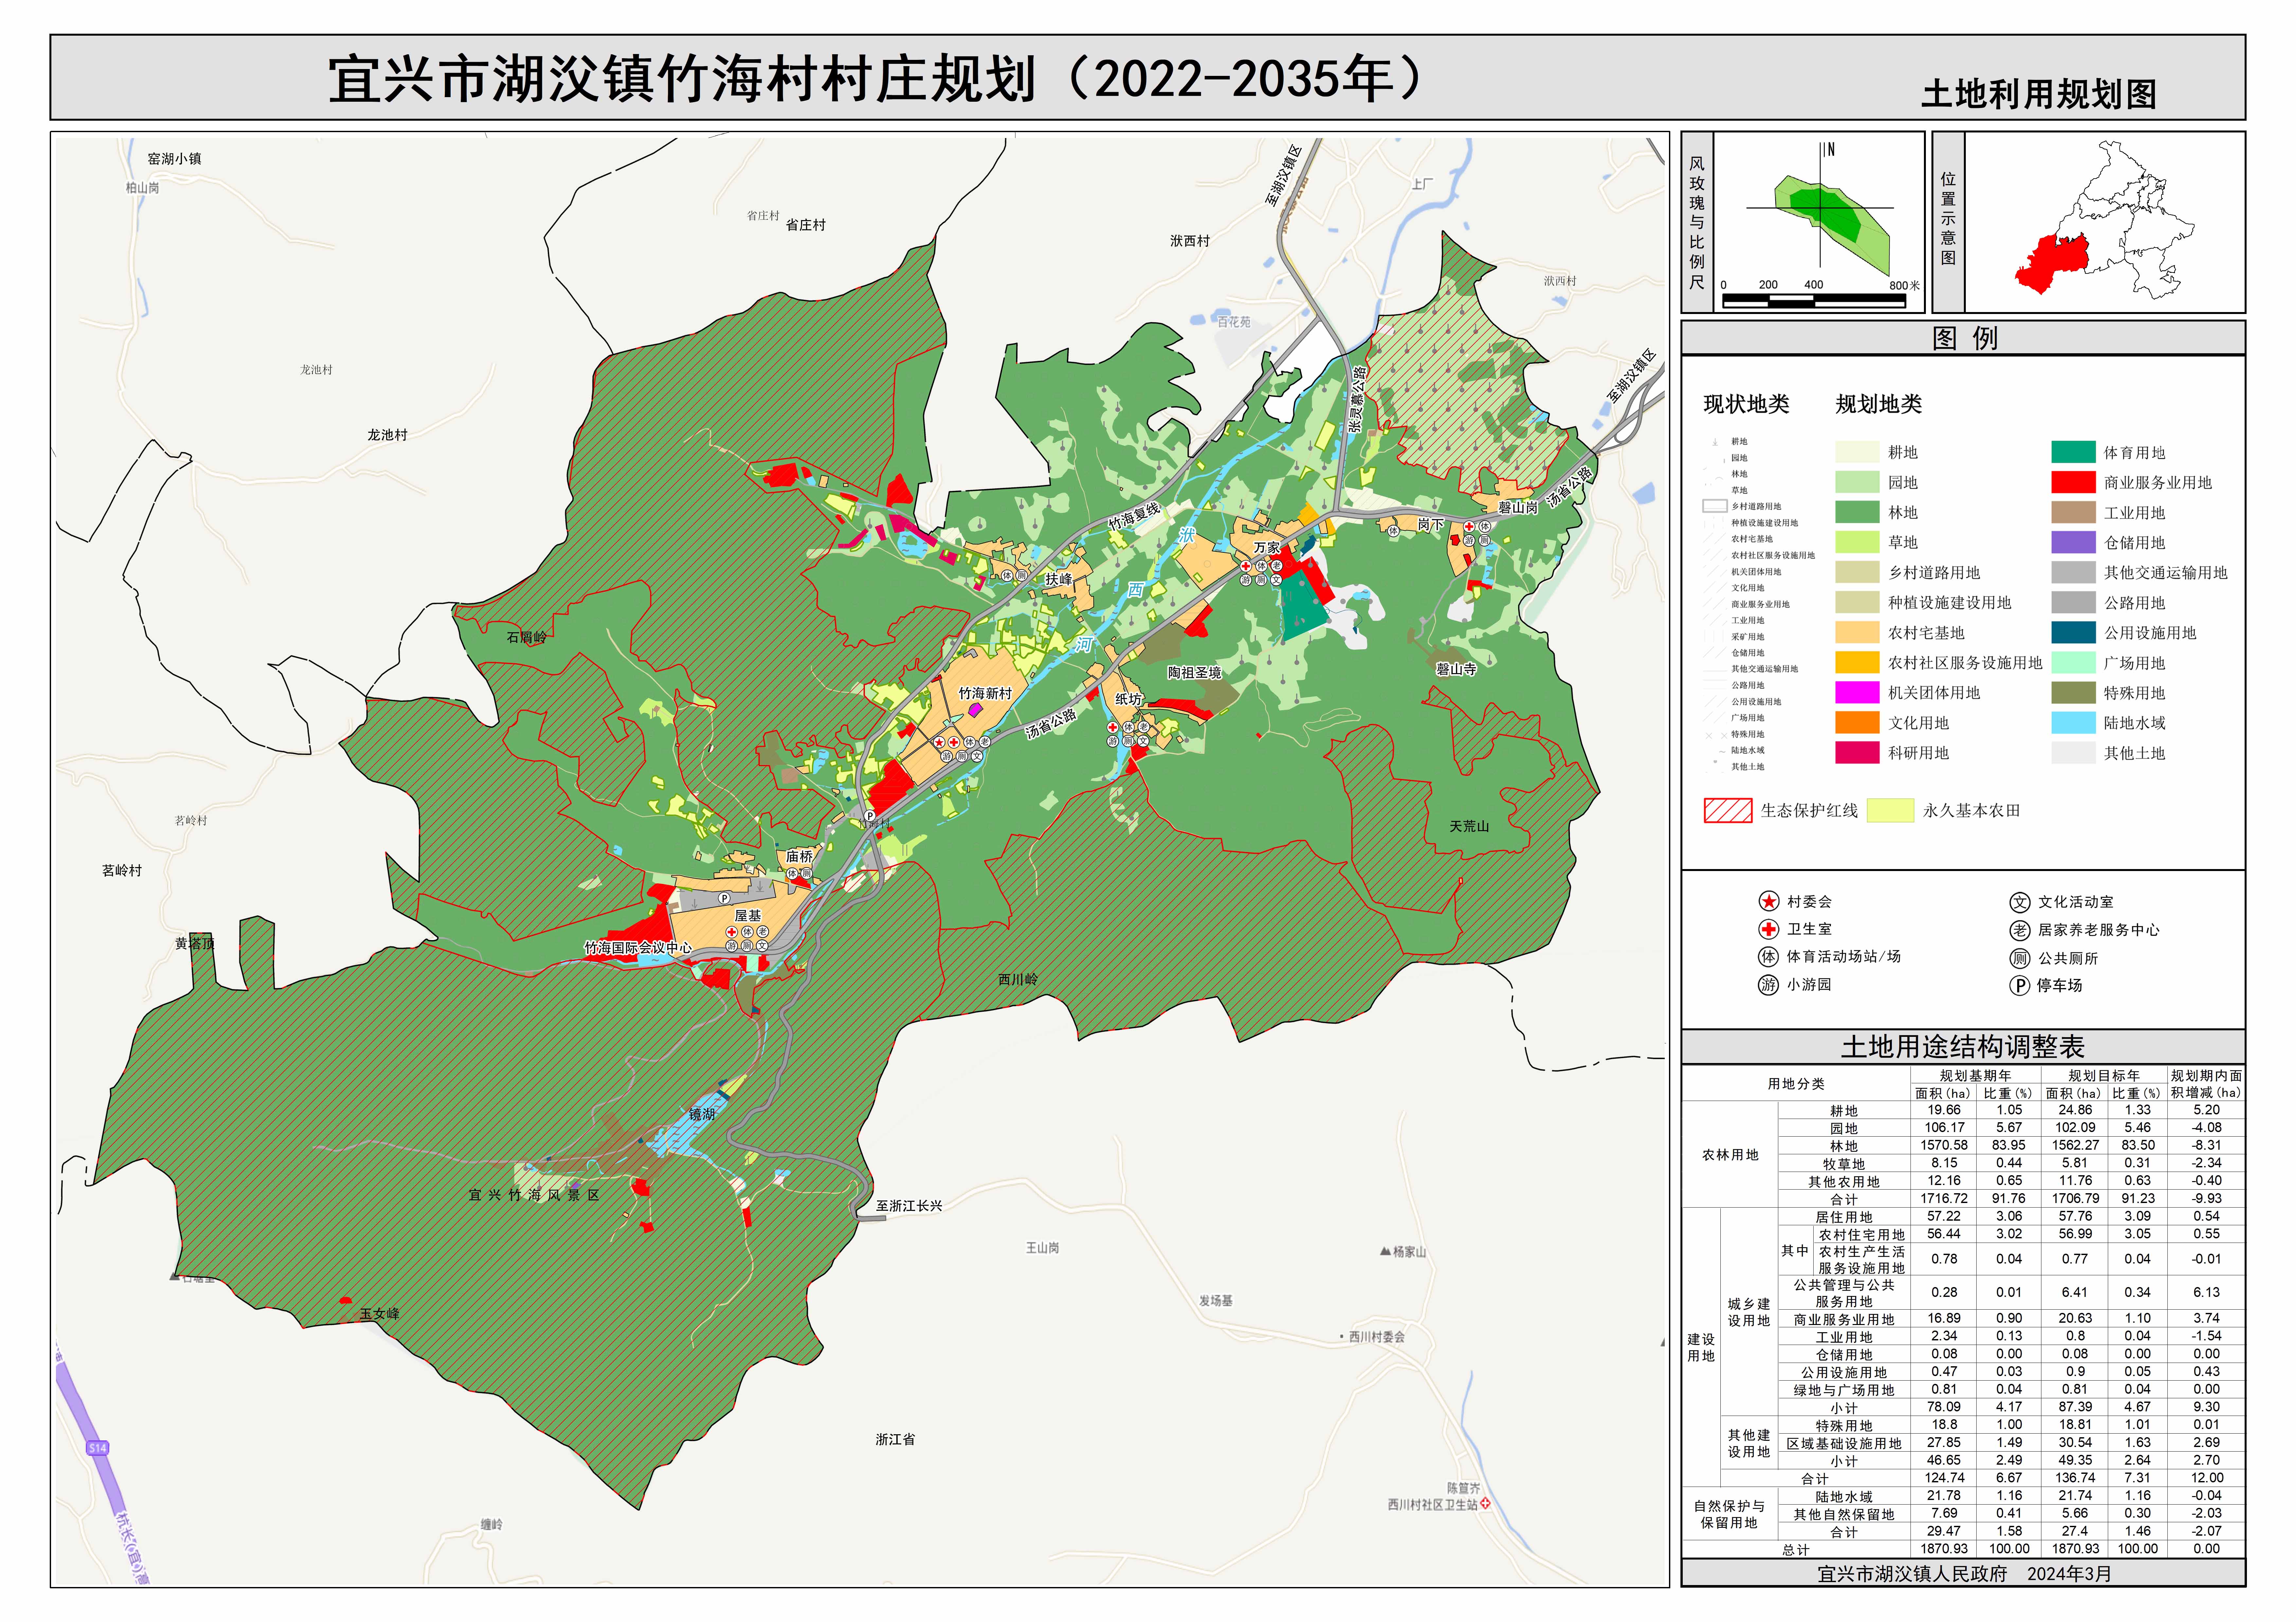This screenshot has height=1622, width=2296.
Task: Click the 陶祖圣境 map label
Action: [x=1195, y=672]
